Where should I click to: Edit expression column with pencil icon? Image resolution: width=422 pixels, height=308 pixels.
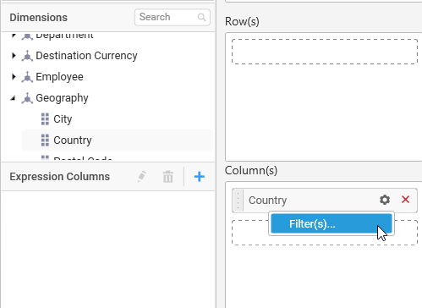pyautogui.click(x=142, y=177)
